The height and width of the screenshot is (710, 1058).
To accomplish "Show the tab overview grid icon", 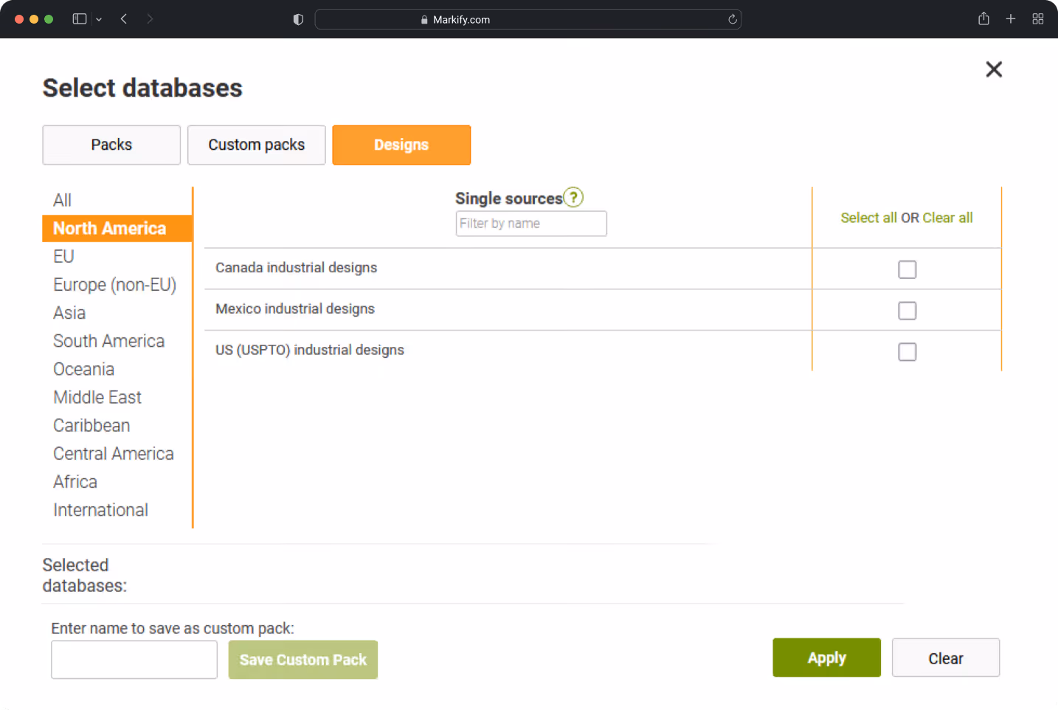I will tap(1038, 19).
